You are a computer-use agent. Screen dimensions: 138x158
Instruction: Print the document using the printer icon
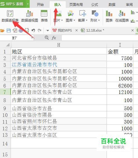pyautogui.click(x=21, y=30)
